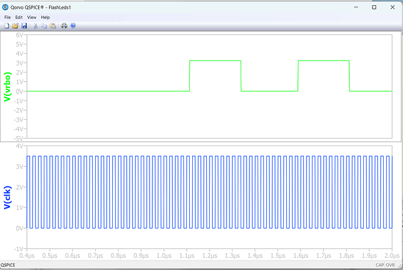The height and width of the screenshot is (270, 403).
Task: Open the Edit menu
Action: point(19,17)
